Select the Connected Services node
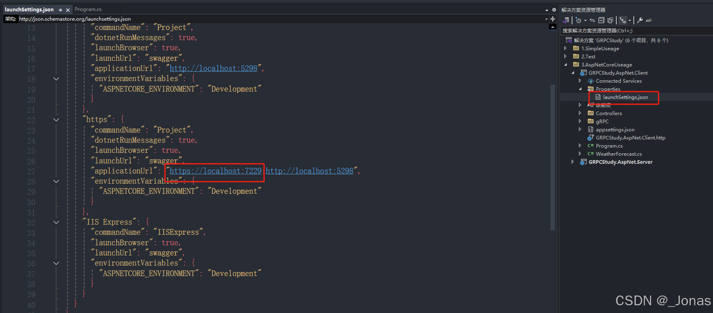This screenshot has width=713, height=313. 619,81
